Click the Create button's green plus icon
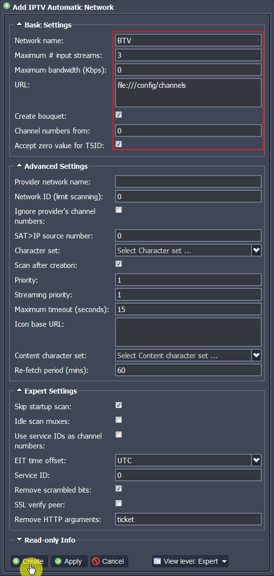 17,561
